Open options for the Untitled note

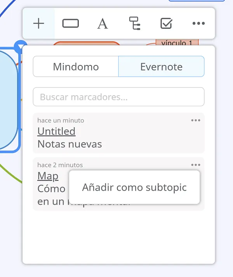pyautogui.click(x=196, y=120)
